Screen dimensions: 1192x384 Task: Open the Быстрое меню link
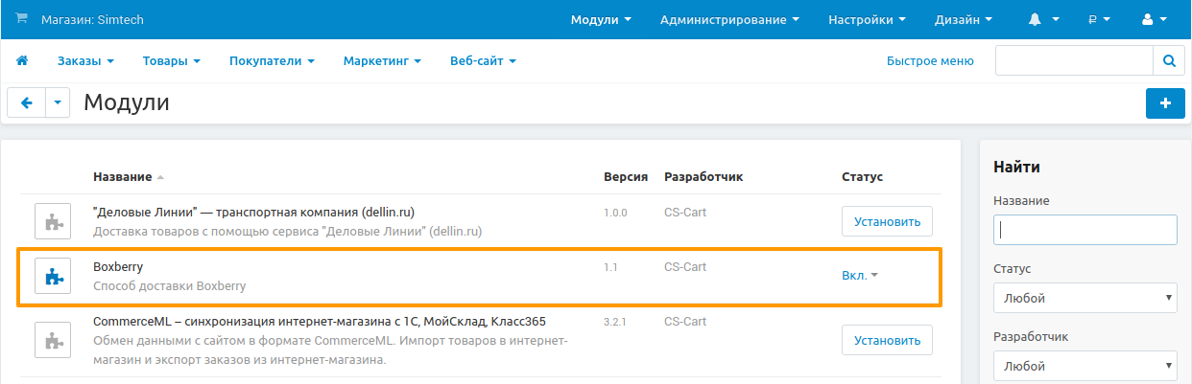coord(930,61)
